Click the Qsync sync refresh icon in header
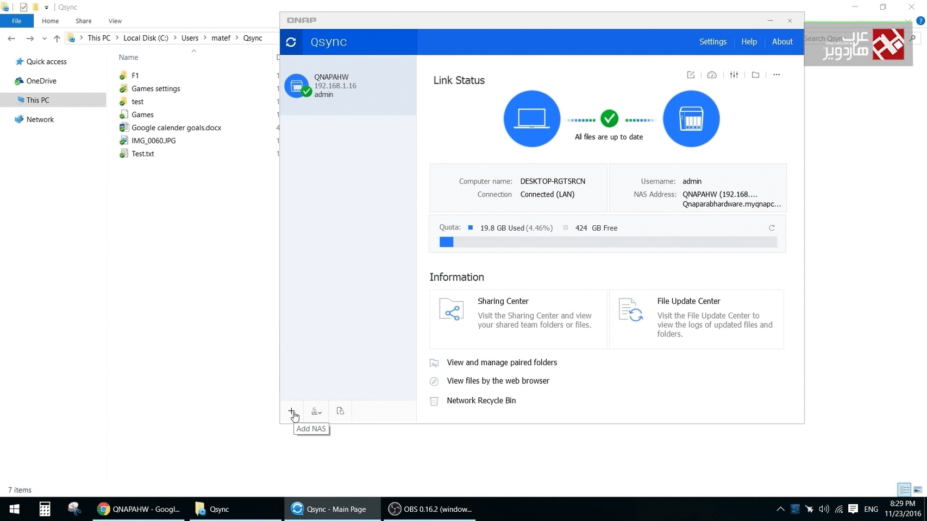 (291, 42)
